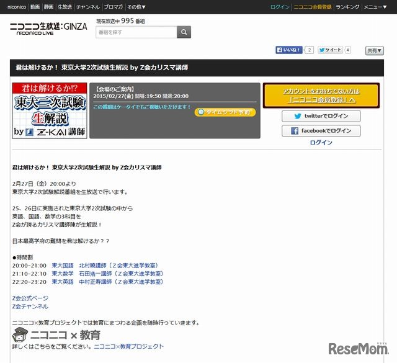
Task: Open the 共有 share dropdown
Action: (x=375, y=51)
